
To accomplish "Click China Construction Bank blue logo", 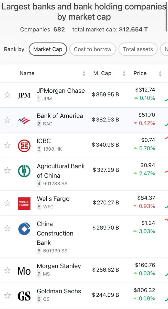I will [24, 229].
